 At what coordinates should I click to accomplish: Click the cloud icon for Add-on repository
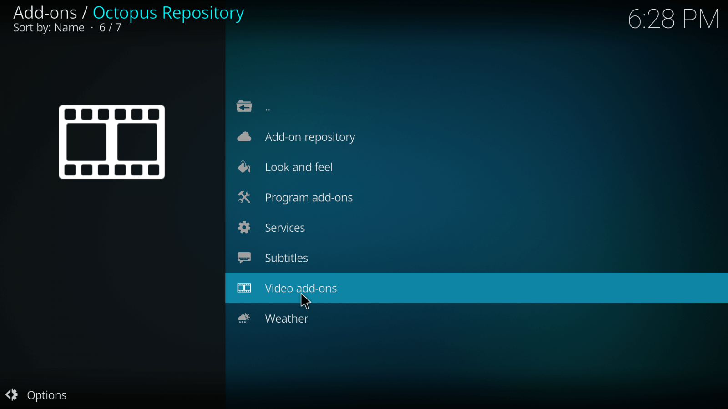coord(244,137)
